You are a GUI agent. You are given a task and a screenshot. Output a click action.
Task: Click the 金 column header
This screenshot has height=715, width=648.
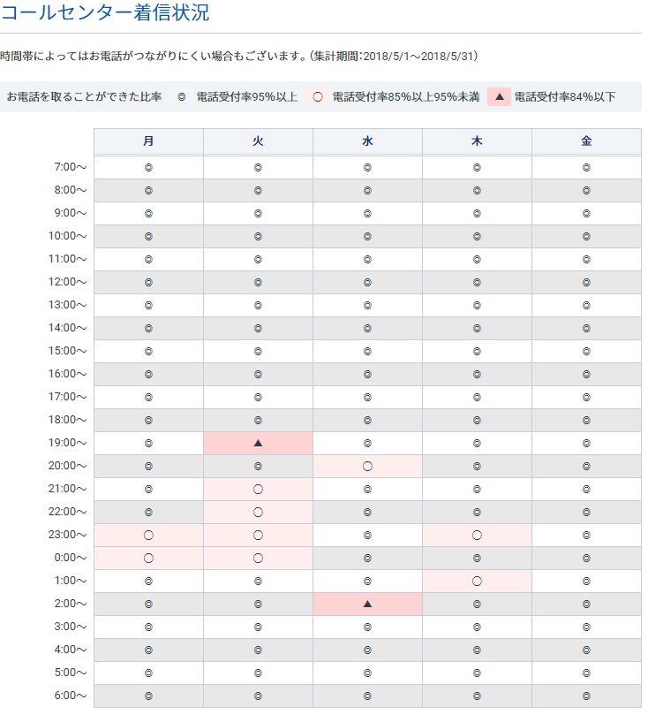(x=586, y=141)
